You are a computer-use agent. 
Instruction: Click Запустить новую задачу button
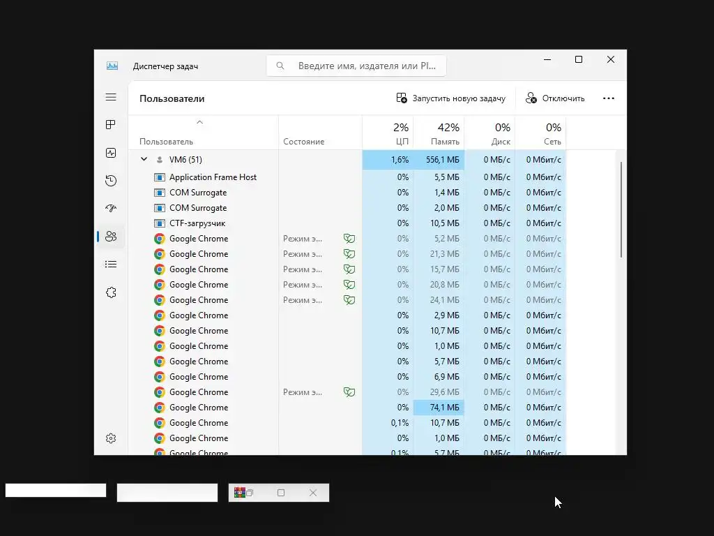(x=451, y=98)
